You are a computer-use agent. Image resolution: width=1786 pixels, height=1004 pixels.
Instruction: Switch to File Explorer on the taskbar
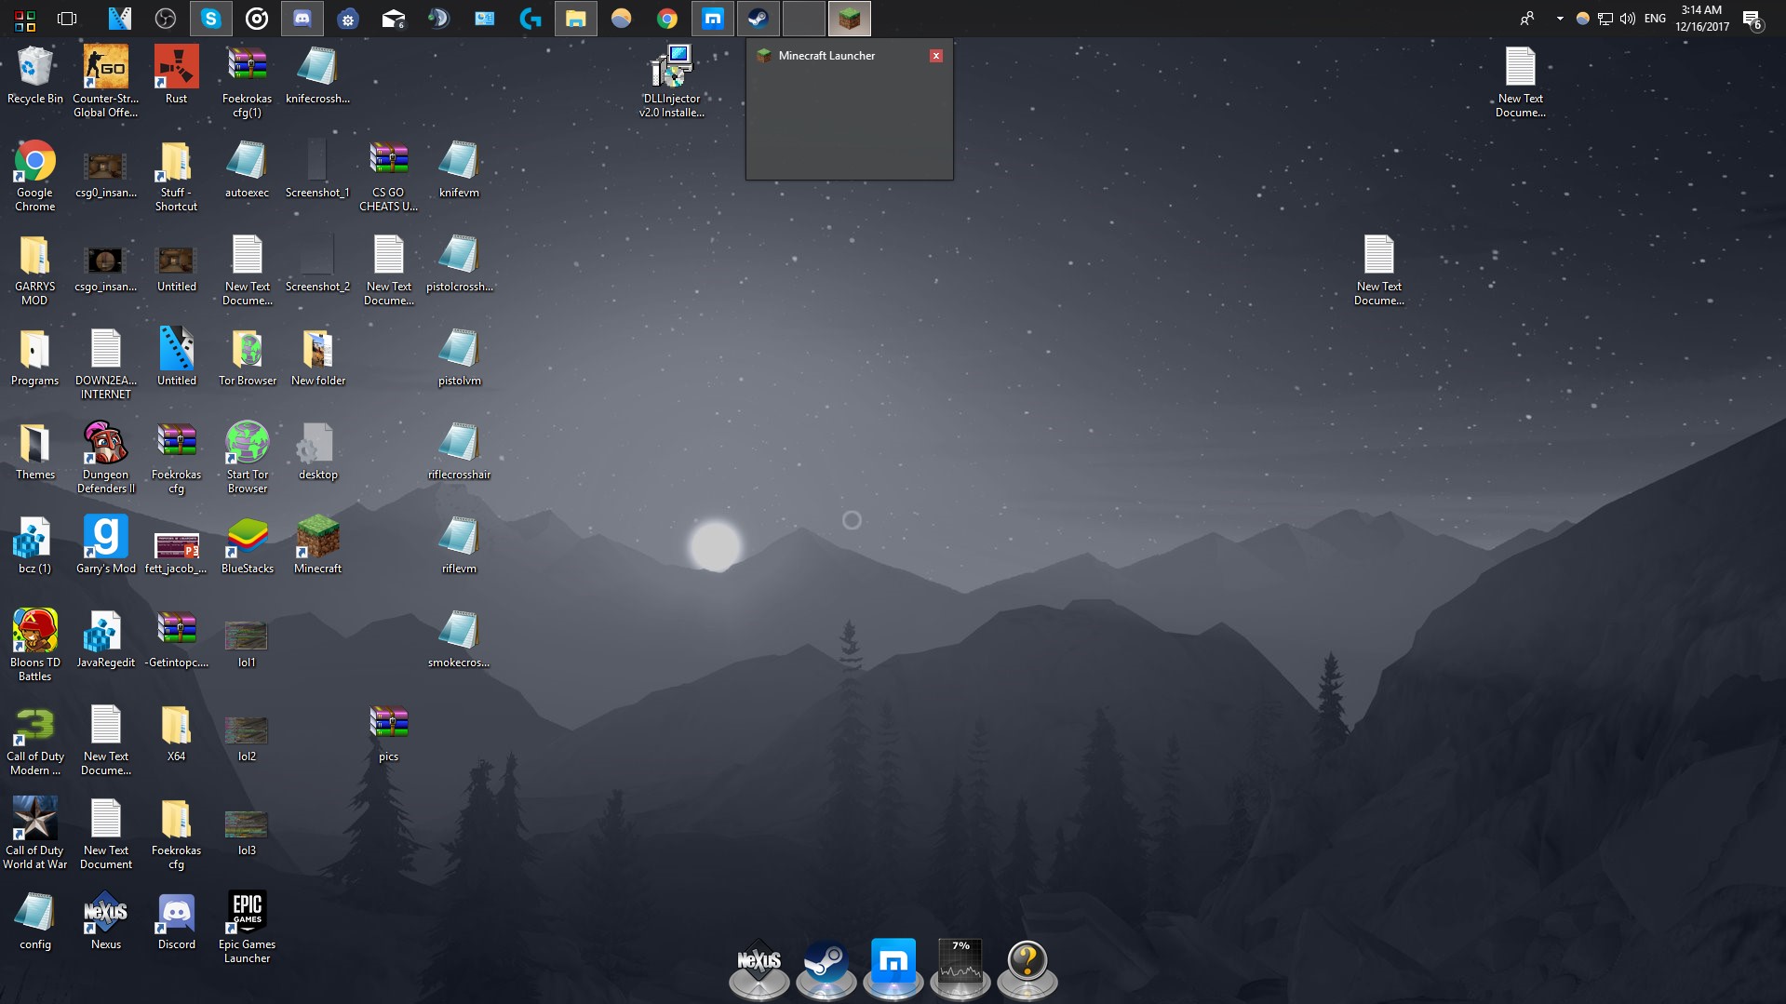575,19
